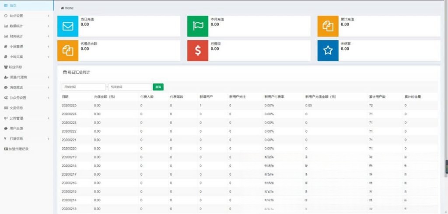
Task: Click the calendar icon beside 每日汇总统计
Action: [65, 72]
